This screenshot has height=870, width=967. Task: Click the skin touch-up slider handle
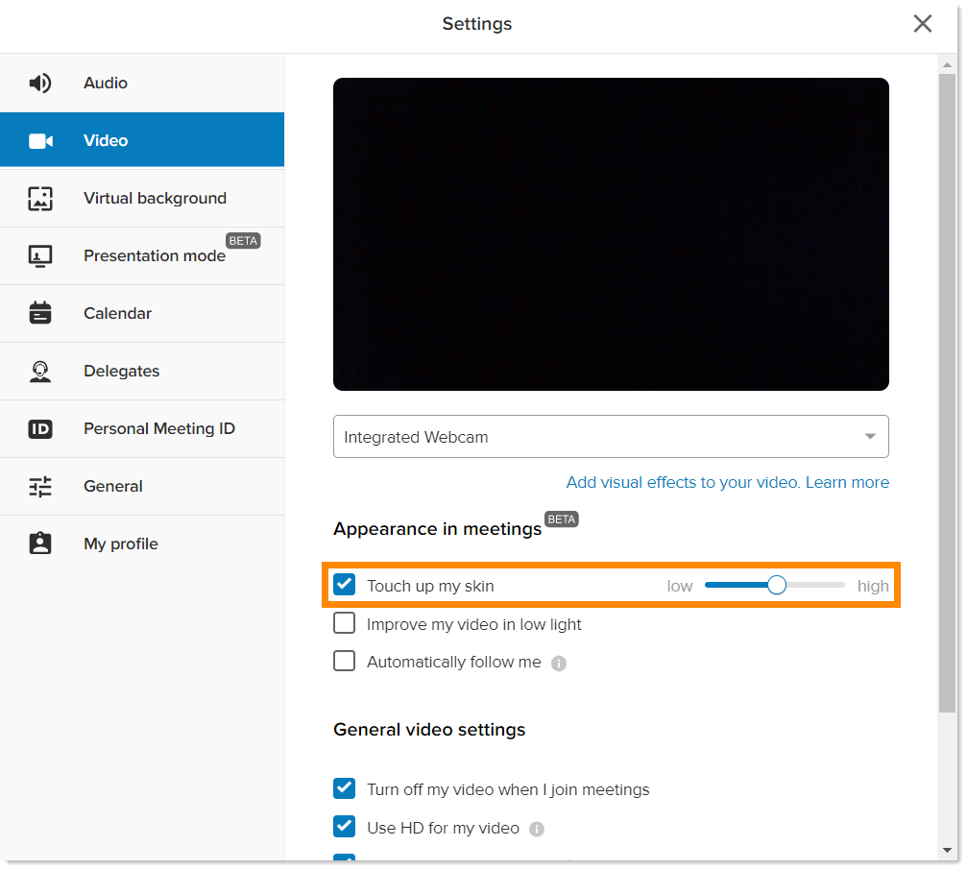(777, 585)
